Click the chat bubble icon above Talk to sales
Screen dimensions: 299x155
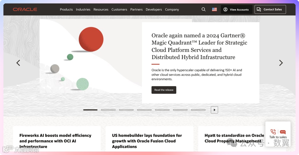[283, 132]
